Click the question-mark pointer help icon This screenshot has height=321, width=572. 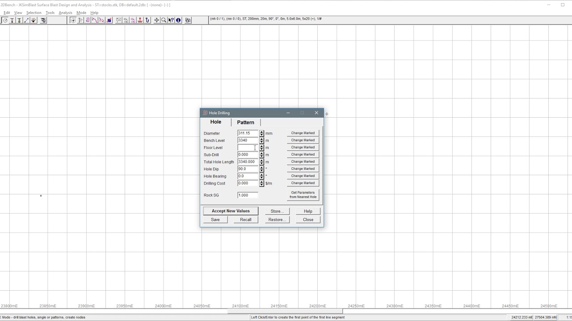(x=171, y=20)
